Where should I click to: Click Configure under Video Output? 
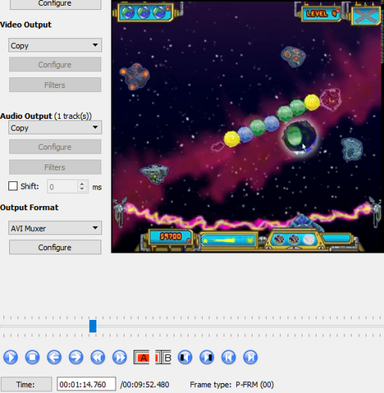[x=55, y=65]
